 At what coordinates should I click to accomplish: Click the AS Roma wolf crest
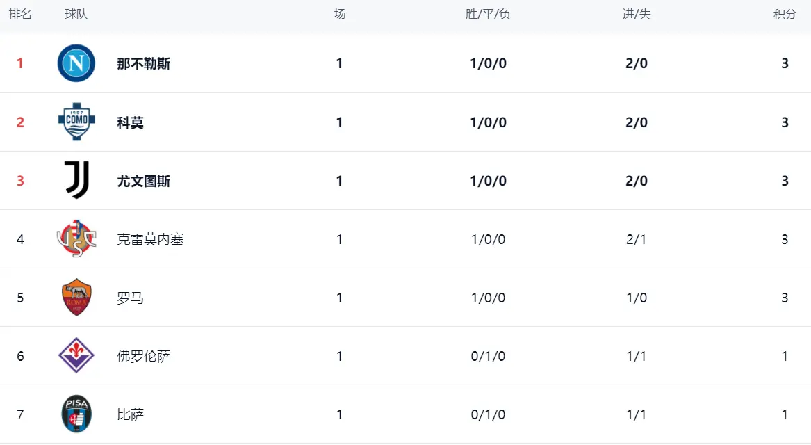(76, 298)
